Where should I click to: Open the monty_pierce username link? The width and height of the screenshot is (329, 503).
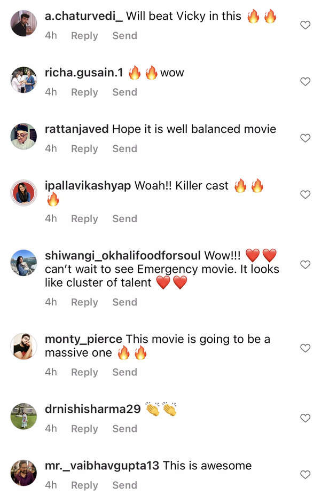(83, 339)
